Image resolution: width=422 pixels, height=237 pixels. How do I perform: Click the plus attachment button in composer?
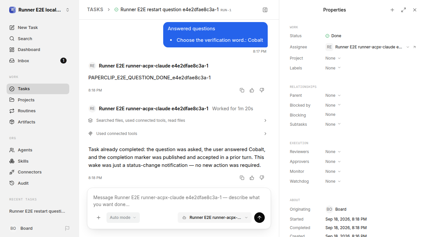point(99,218)
